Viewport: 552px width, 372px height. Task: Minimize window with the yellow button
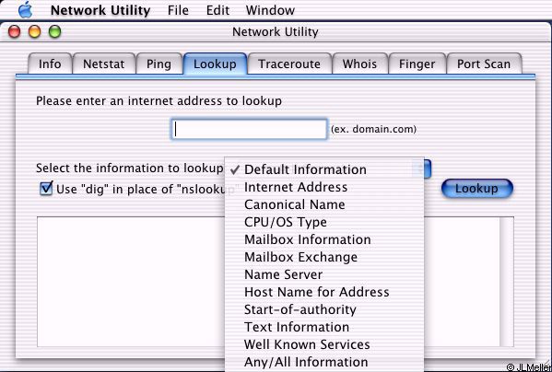point(34,32)
